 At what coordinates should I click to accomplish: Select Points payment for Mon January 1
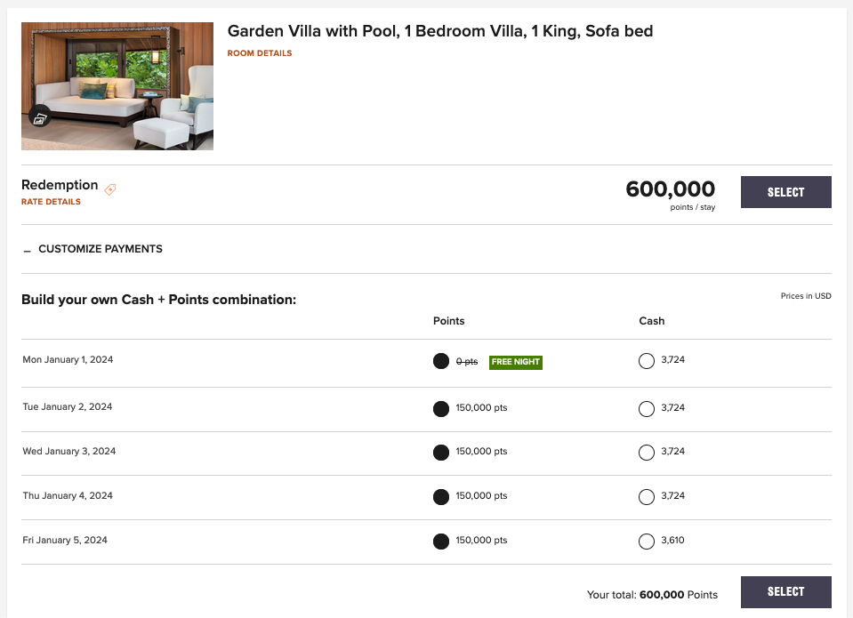[x=440, y=361]
